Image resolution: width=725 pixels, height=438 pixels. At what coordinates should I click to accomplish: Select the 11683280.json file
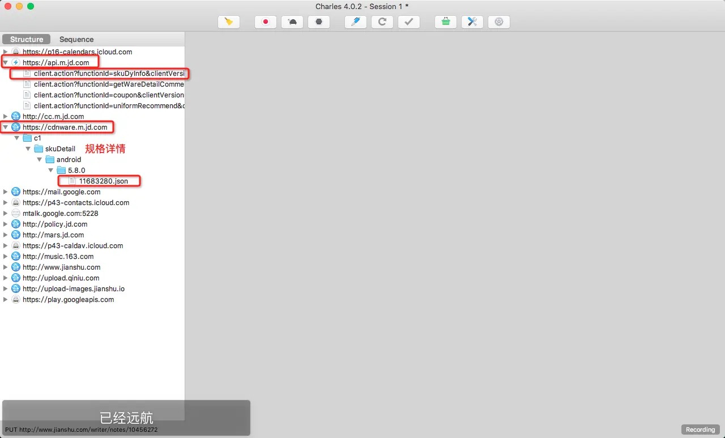point(104,181)
